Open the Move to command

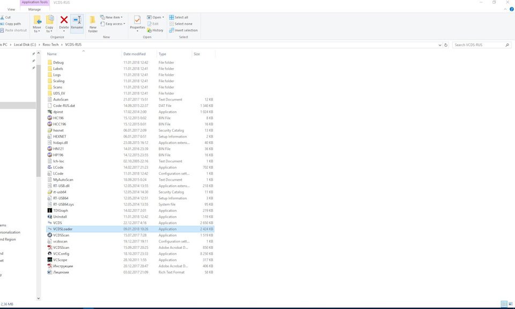[x=37, y=24]
